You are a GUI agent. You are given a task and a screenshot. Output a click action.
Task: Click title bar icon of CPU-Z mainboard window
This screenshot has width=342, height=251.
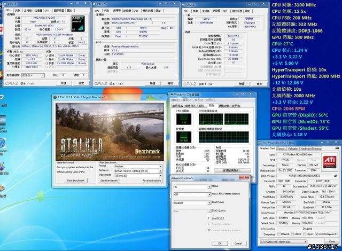[x=95, y=4]
